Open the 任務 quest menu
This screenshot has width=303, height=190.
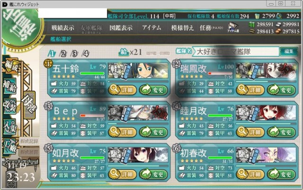point(212,28)
